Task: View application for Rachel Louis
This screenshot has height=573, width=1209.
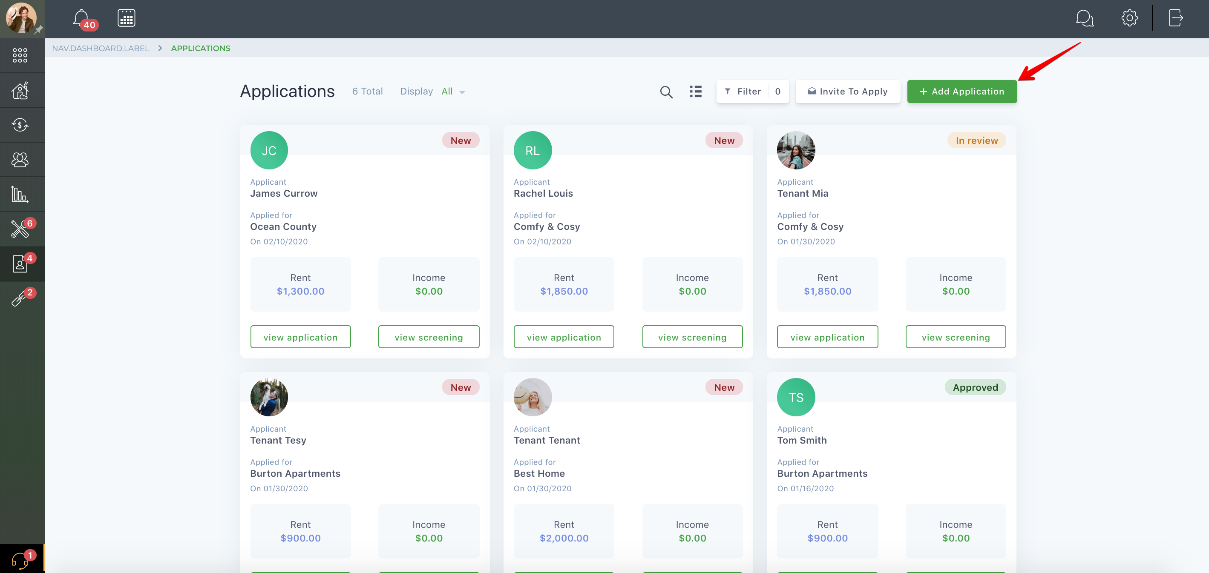Action: tap(564, 337)
